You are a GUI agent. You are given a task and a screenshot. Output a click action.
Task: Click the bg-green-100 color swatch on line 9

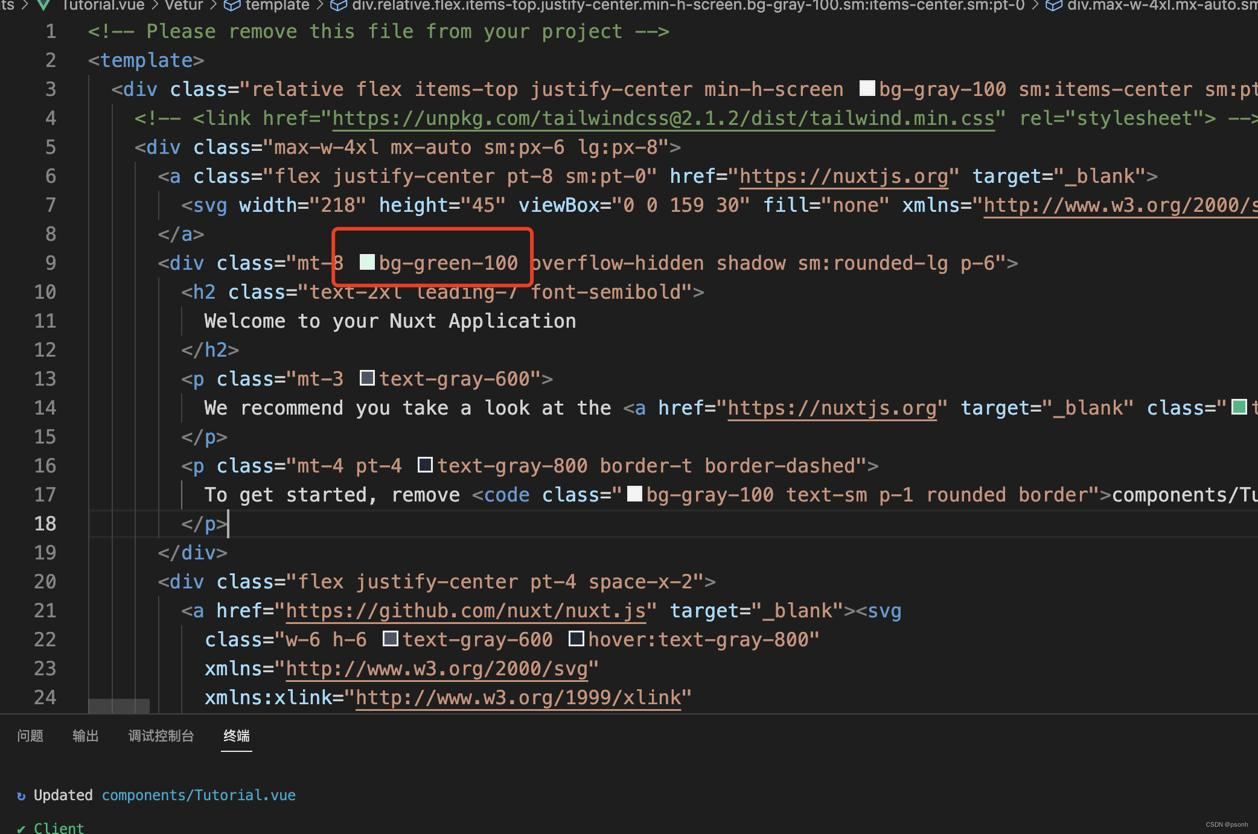367,262
